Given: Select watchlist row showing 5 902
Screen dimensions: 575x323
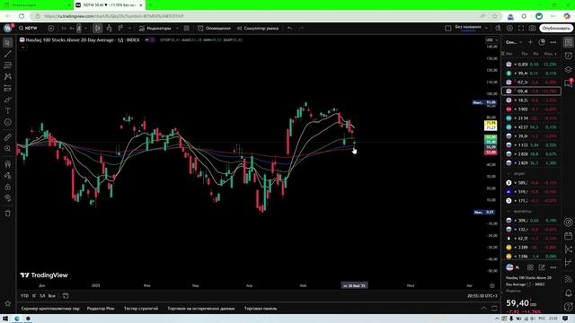Looking at the screenshot, I should [531, 109].
